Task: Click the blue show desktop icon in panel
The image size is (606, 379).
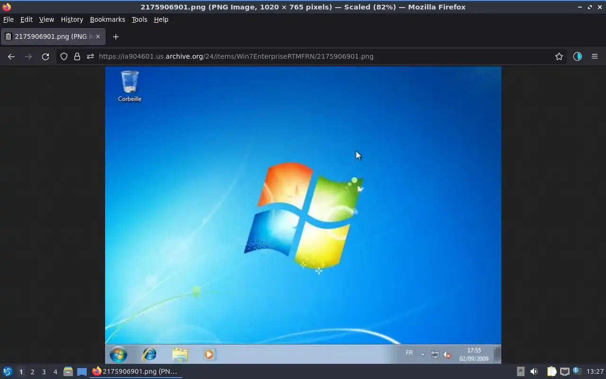Action: coord(82,372)
